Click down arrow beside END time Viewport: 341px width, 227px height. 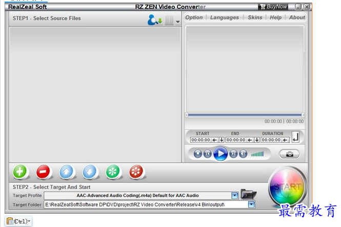tap(257, 140)
